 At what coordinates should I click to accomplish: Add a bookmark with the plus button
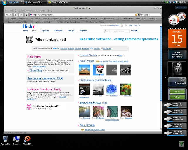coord(21,15)
